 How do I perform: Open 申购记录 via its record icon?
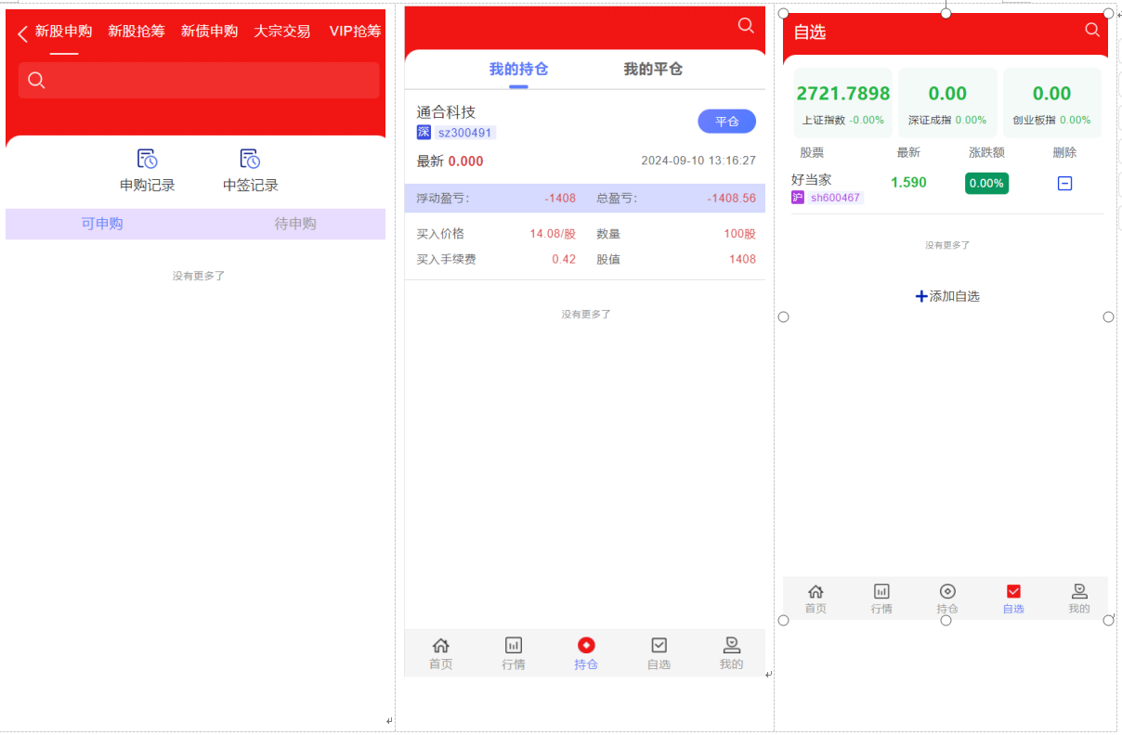point(147,159)
